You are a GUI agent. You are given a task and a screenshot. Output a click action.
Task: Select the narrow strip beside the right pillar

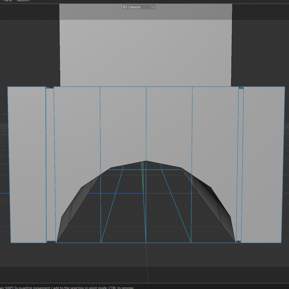point(241,163)
